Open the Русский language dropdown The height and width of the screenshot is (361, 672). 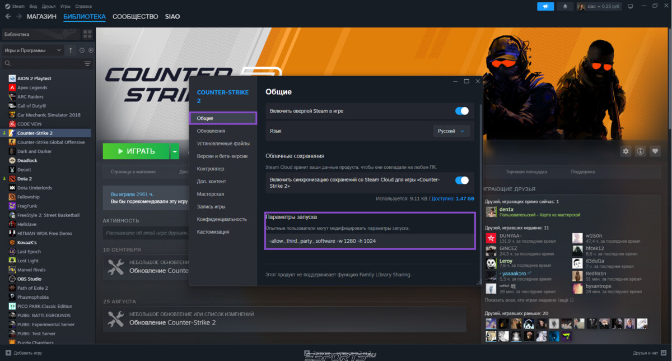[451, 131]
